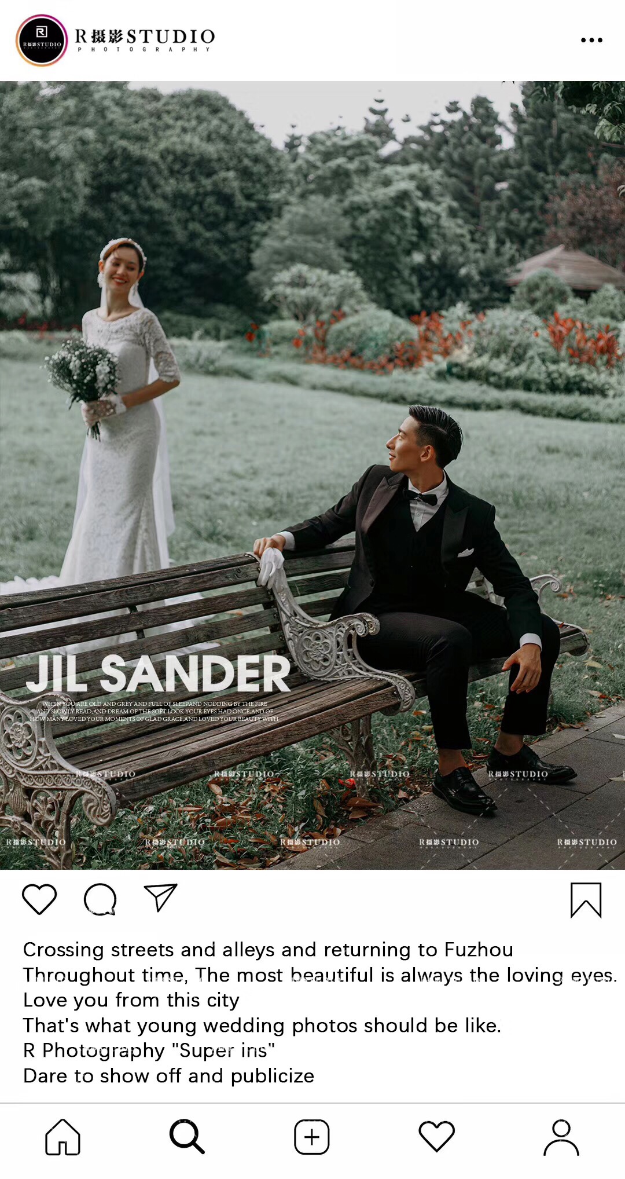
Task: Tap the "Love you from this city" caption line
Action: [x=131, y=1000]
